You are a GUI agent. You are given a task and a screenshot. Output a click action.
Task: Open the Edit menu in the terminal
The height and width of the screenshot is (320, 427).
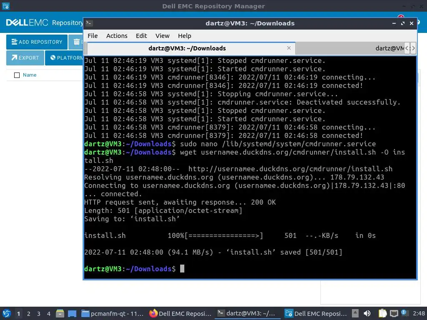pyautogui.click(x=141, y=36)
